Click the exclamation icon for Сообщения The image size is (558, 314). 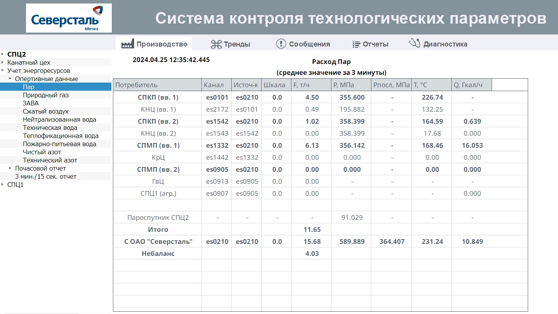pos(281,44)
